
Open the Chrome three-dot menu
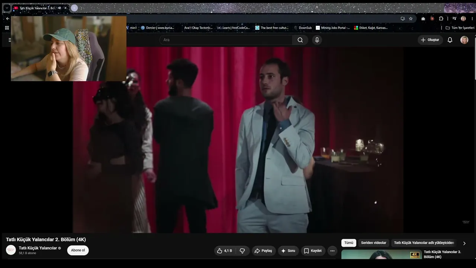click(x=472, y=19)
